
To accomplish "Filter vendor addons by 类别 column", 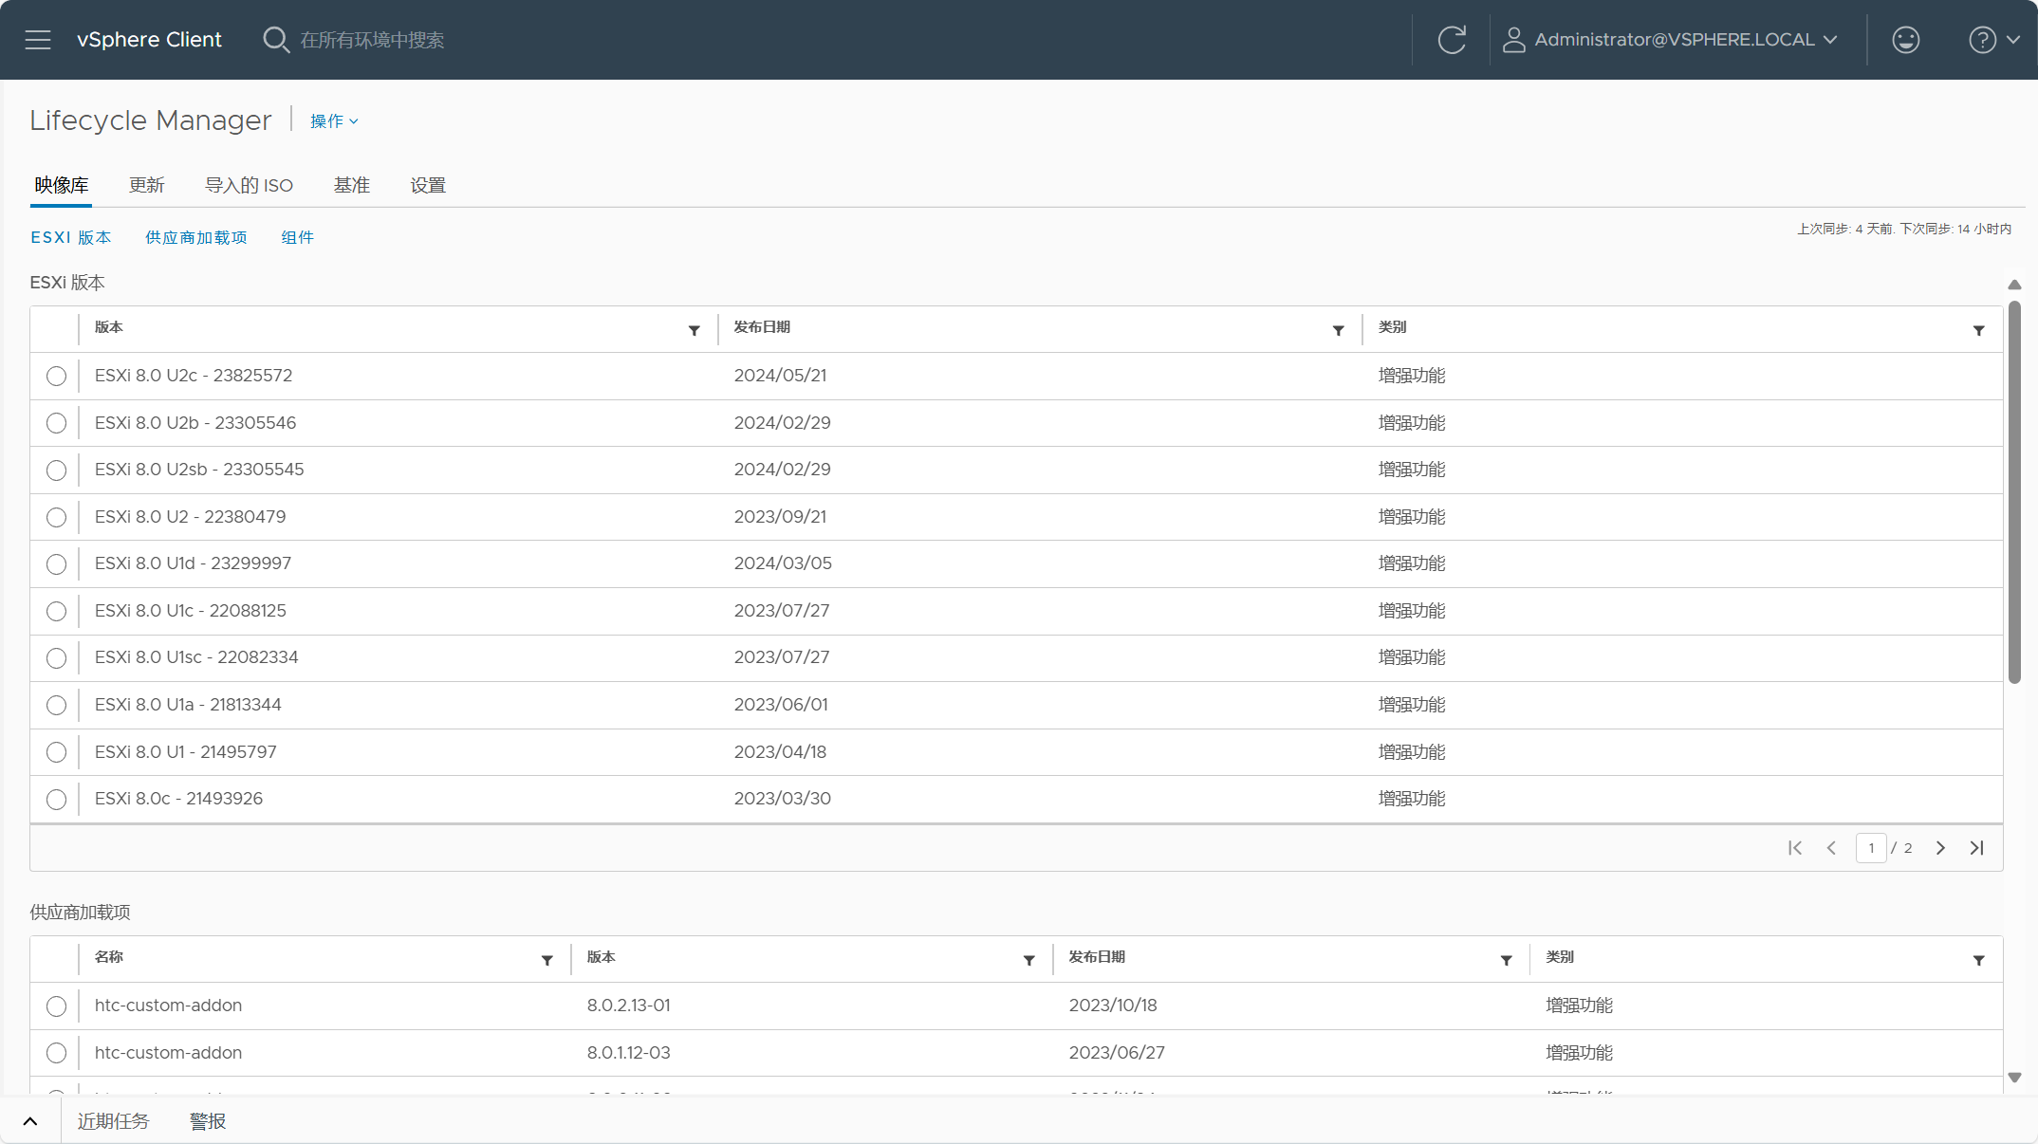I will 1978,960.
